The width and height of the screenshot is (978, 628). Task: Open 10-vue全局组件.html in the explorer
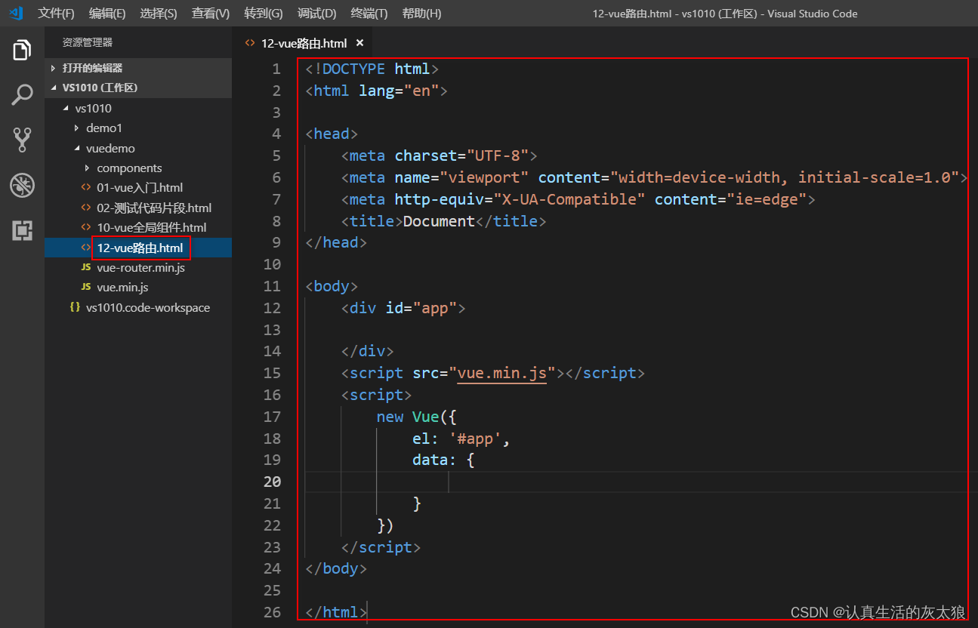[151, 227]
